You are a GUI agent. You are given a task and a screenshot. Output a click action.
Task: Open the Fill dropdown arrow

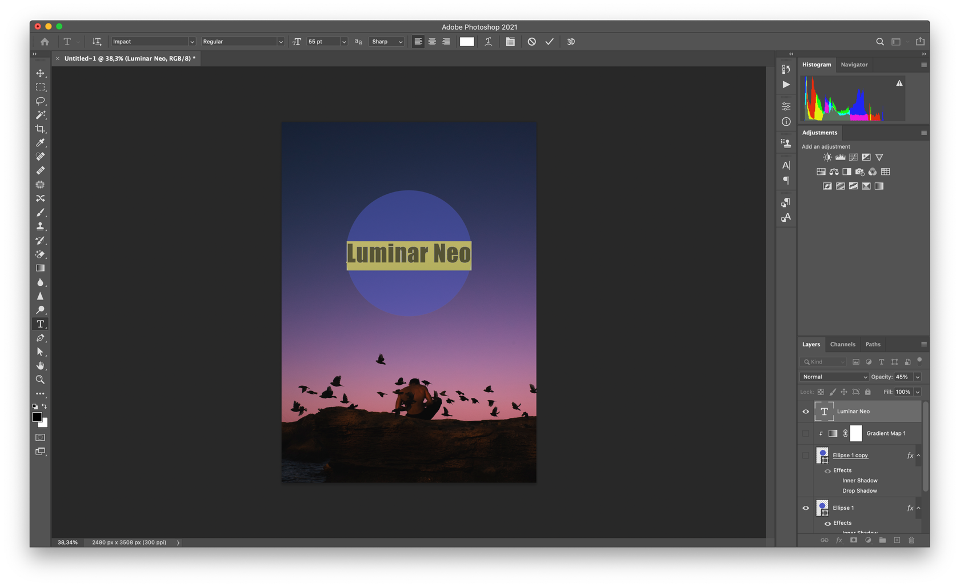pyautogui.click(x=917, y=392)
